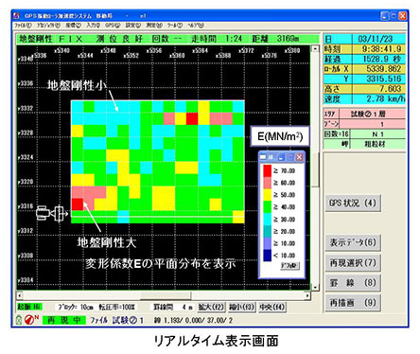
Task: Click the roller icon in the status bar
Action: 19,320
